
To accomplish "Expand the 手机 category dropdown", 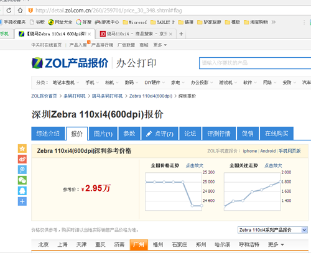I will pos(92,83).
